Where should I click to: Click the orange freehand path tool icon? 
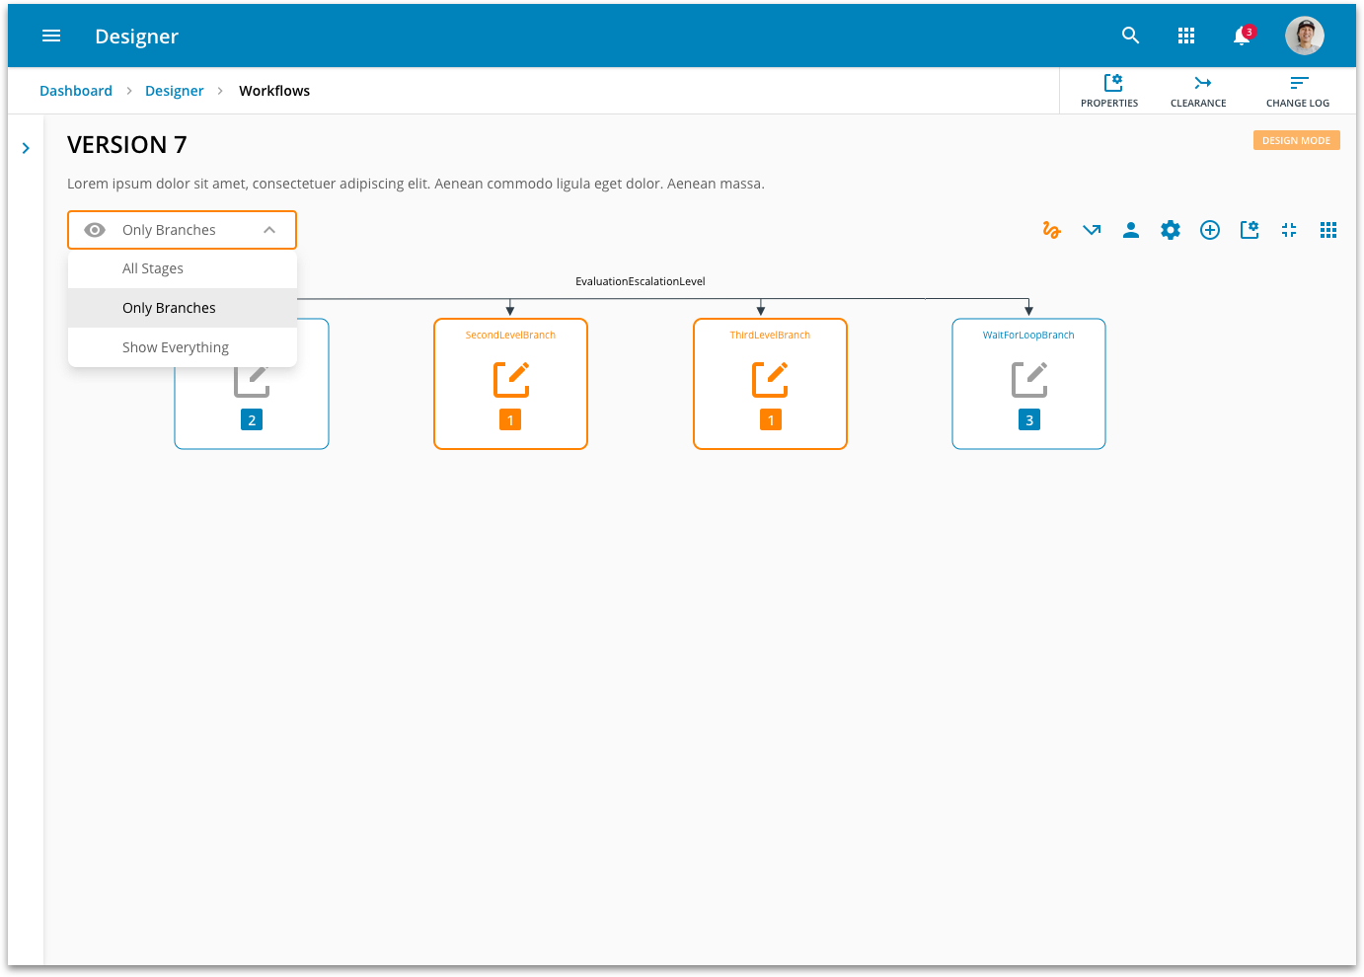pos(1051,230)
